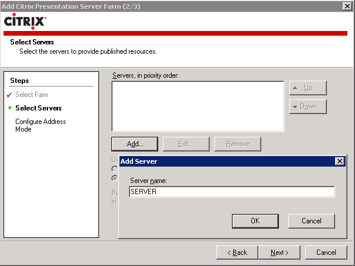
Task: Cancel the Add Farm wizard
Action: [x=326, y=253]
